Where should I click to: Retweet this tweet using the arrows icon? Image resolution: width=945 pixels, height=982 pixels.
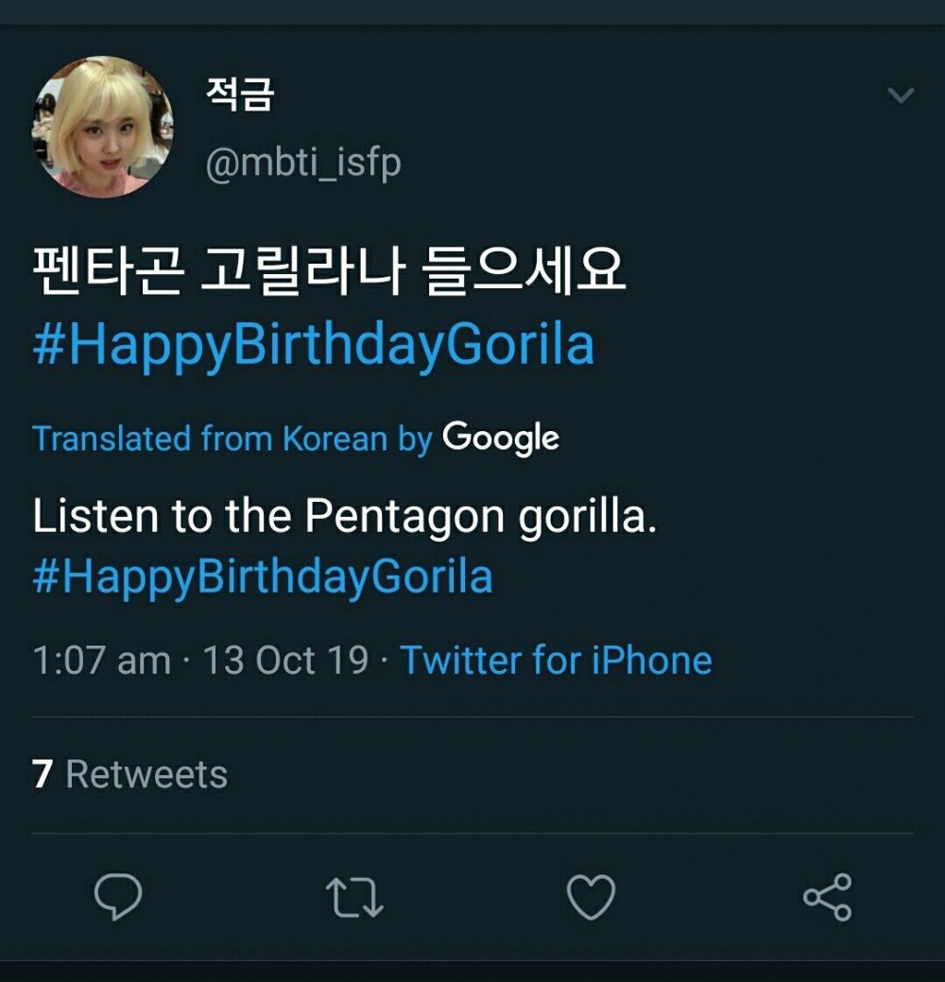(355, 896)
